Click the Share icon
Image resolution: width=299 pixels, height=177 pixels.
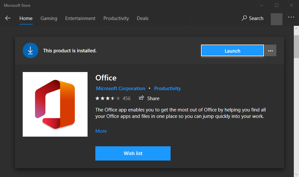[141, 98]
